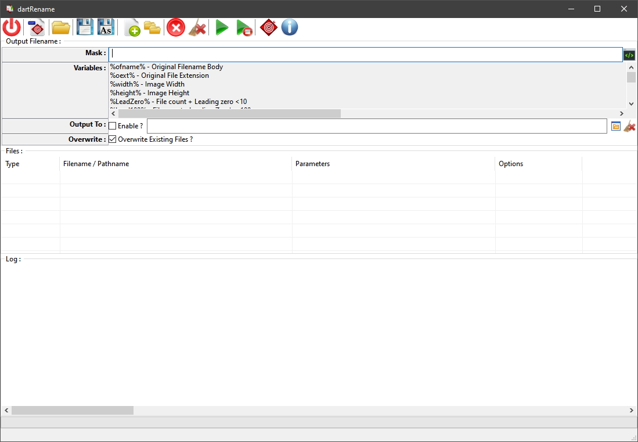Click the Options column header
Screen dimensions: 638x442
point(539,164)
